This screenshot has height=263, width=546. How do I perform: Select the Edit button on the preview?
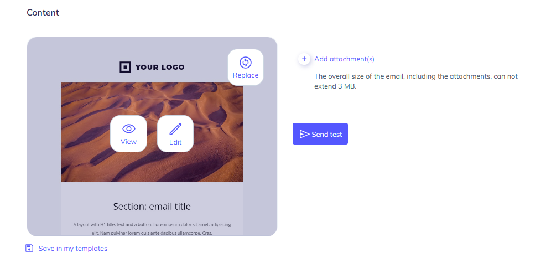175,134
